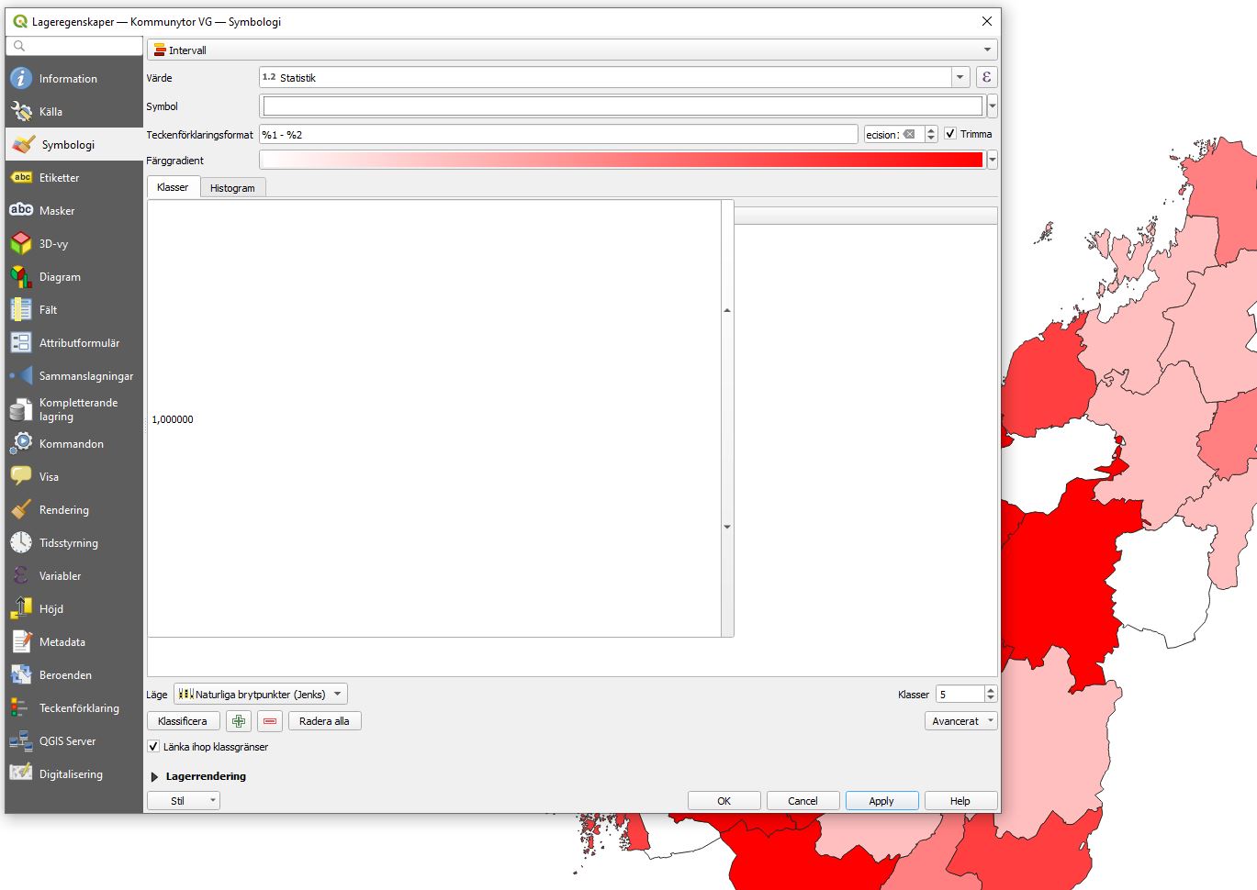This screenshot has width=1257, height=890.
Task: Click the green plus to add class
Action: click(238, 721)
